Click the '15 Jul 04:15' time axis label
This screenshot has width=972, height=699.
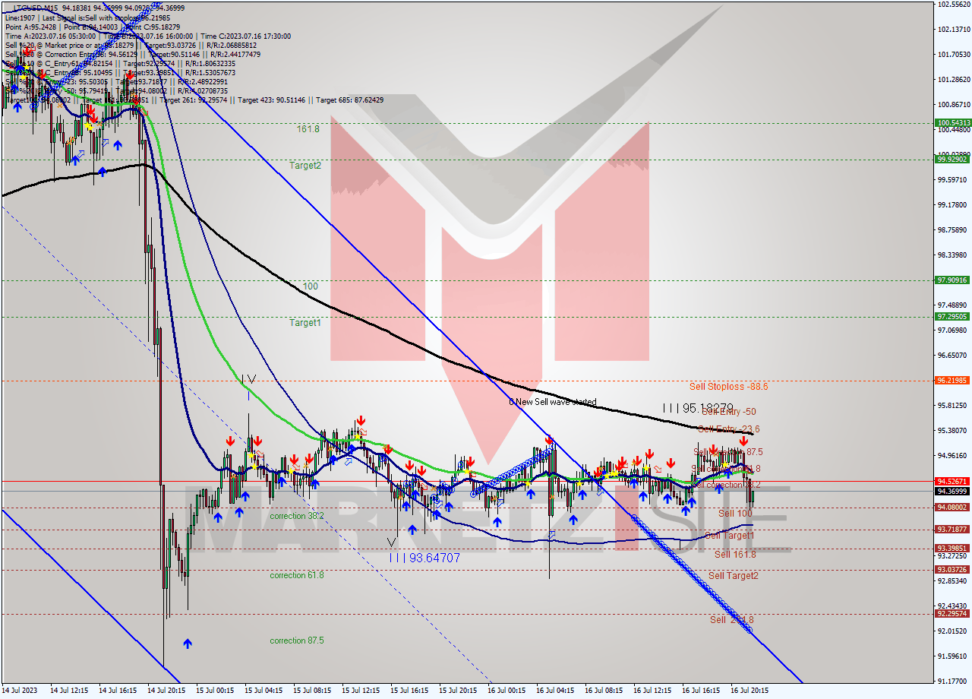pyautogui.click(x=264, y=691)
